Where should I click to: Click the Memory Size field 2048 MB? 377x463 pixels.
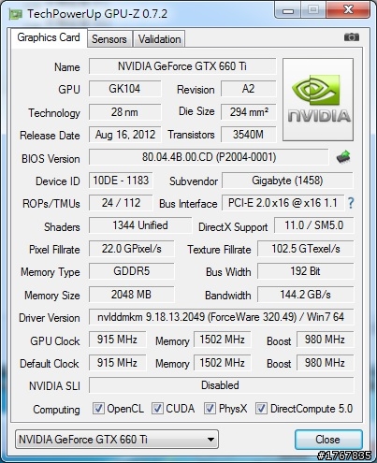point(132,295)
